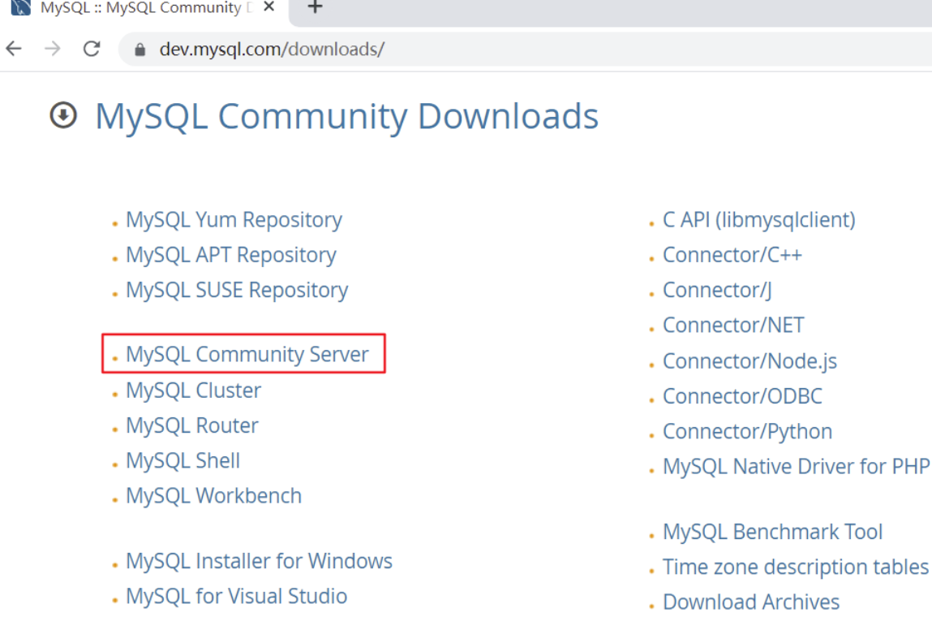Reload the page with the refresh icon
Image resolution: width=932 pixels, height=630 pixels.
click(92, 49)
